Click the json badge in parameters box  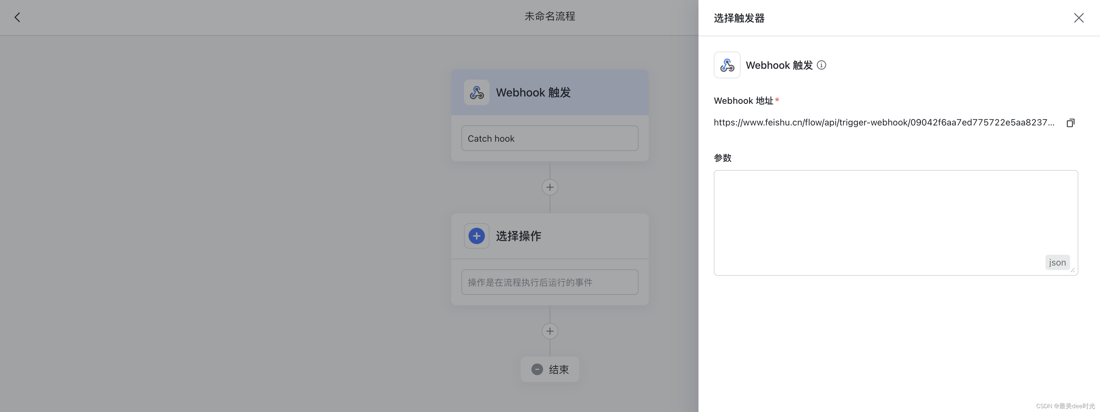click(1057, 262)
